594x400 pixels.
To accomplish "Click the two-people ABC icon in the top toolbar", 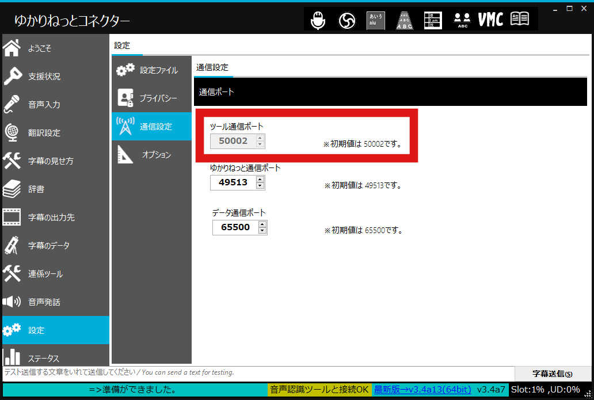I will click(x=462, y=21).
